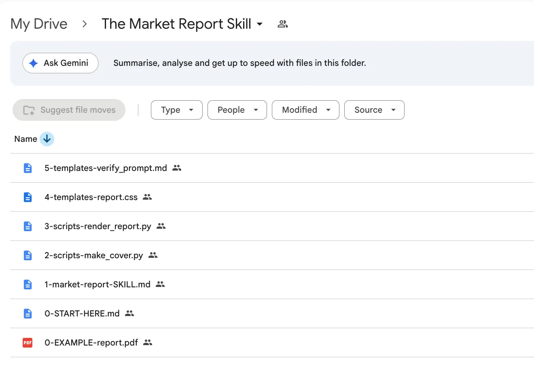Click the Google Docs icon beside 5-templates-verify_prompt.md

click(x=28, y=168)
